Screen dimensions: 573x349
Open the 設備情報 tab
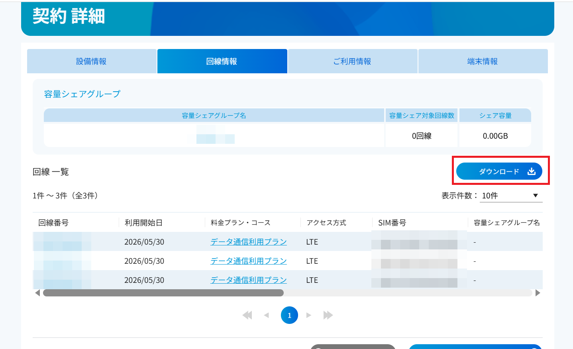coord(92,61)
